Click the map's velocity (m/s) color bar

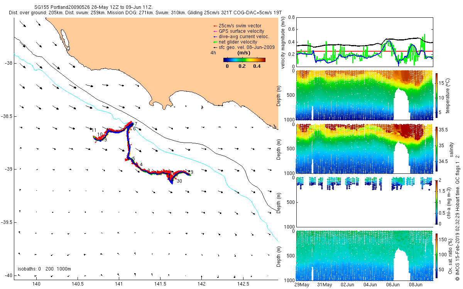point(245,60)
